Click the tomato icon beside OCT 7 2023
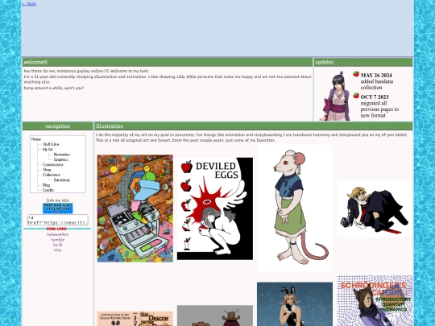Screen dimensions: 435x326 click(356, 95)
